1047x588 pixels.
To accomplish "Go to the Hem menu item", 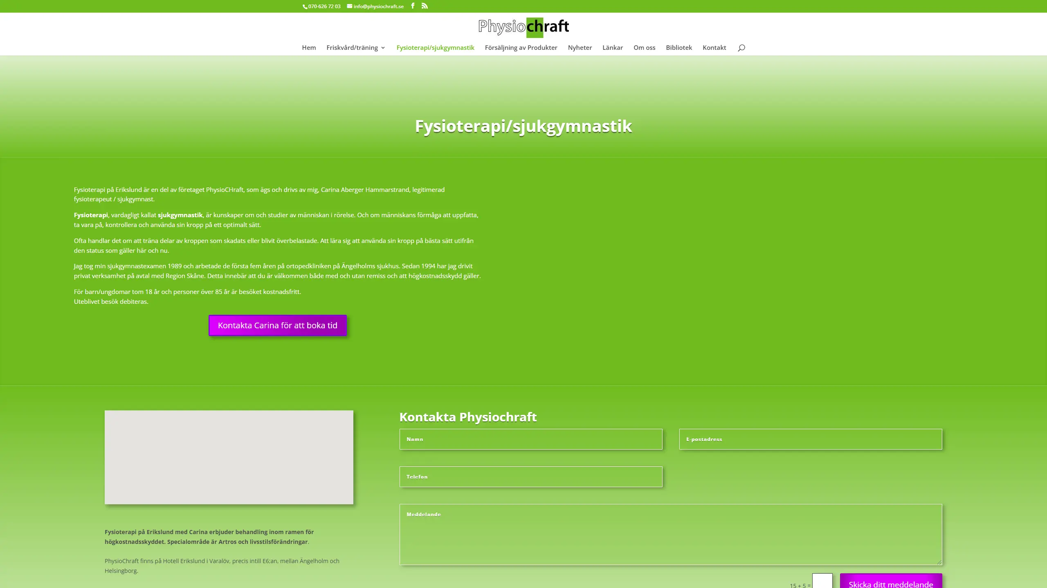I will (309, 47).
